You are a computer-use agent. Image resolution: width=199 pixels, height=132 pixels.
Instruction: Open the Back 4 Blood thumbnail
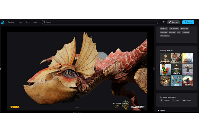tap(165, 58)
